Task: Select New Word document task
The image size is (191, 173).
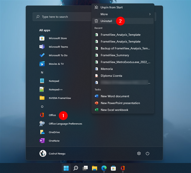Action: [123, 96]
